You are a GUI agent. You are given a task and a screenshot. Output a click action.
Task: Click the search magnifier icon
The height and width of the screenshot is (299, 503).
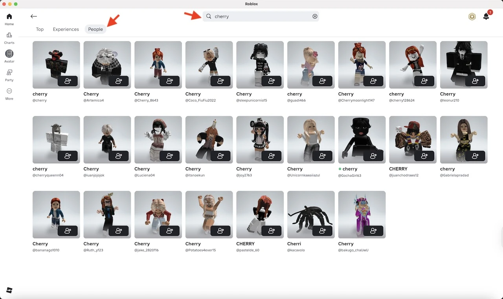(x=209, y=17)
